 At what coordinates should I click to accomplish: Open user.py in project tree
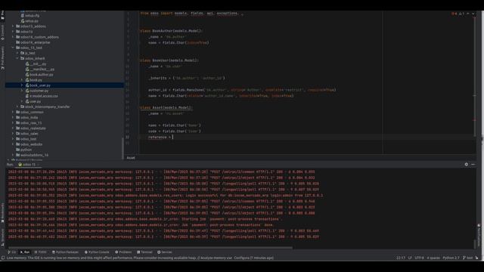click(36, 101)
